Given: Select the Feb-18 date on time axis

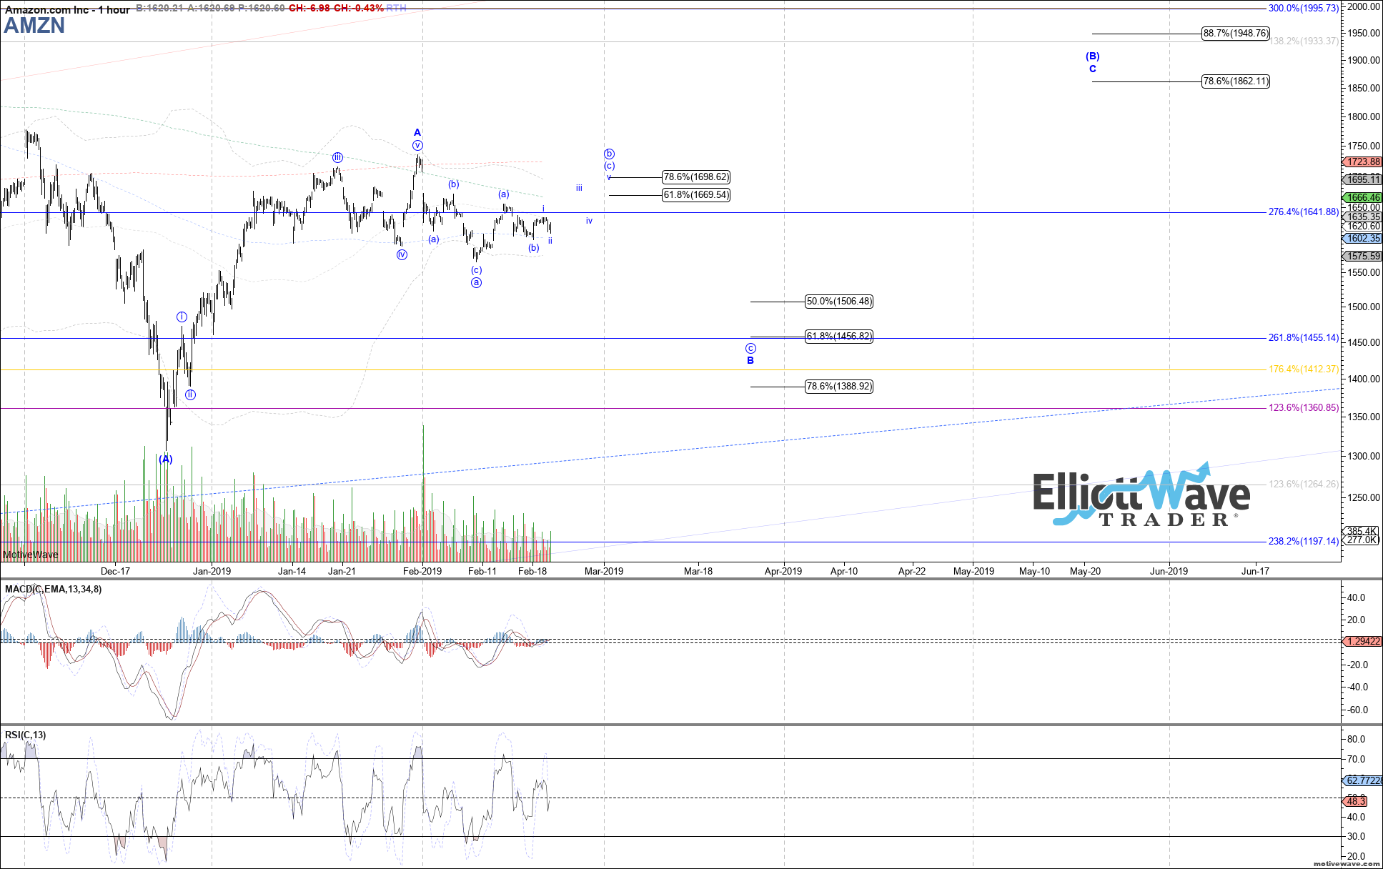Looking at the screenshot, I should (x=532, y=571).
